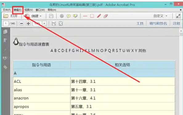The width and height of the screenshot is (183, 115).
Task: Open the 第十六章、4.1 link
Action: tap(83, 98)
